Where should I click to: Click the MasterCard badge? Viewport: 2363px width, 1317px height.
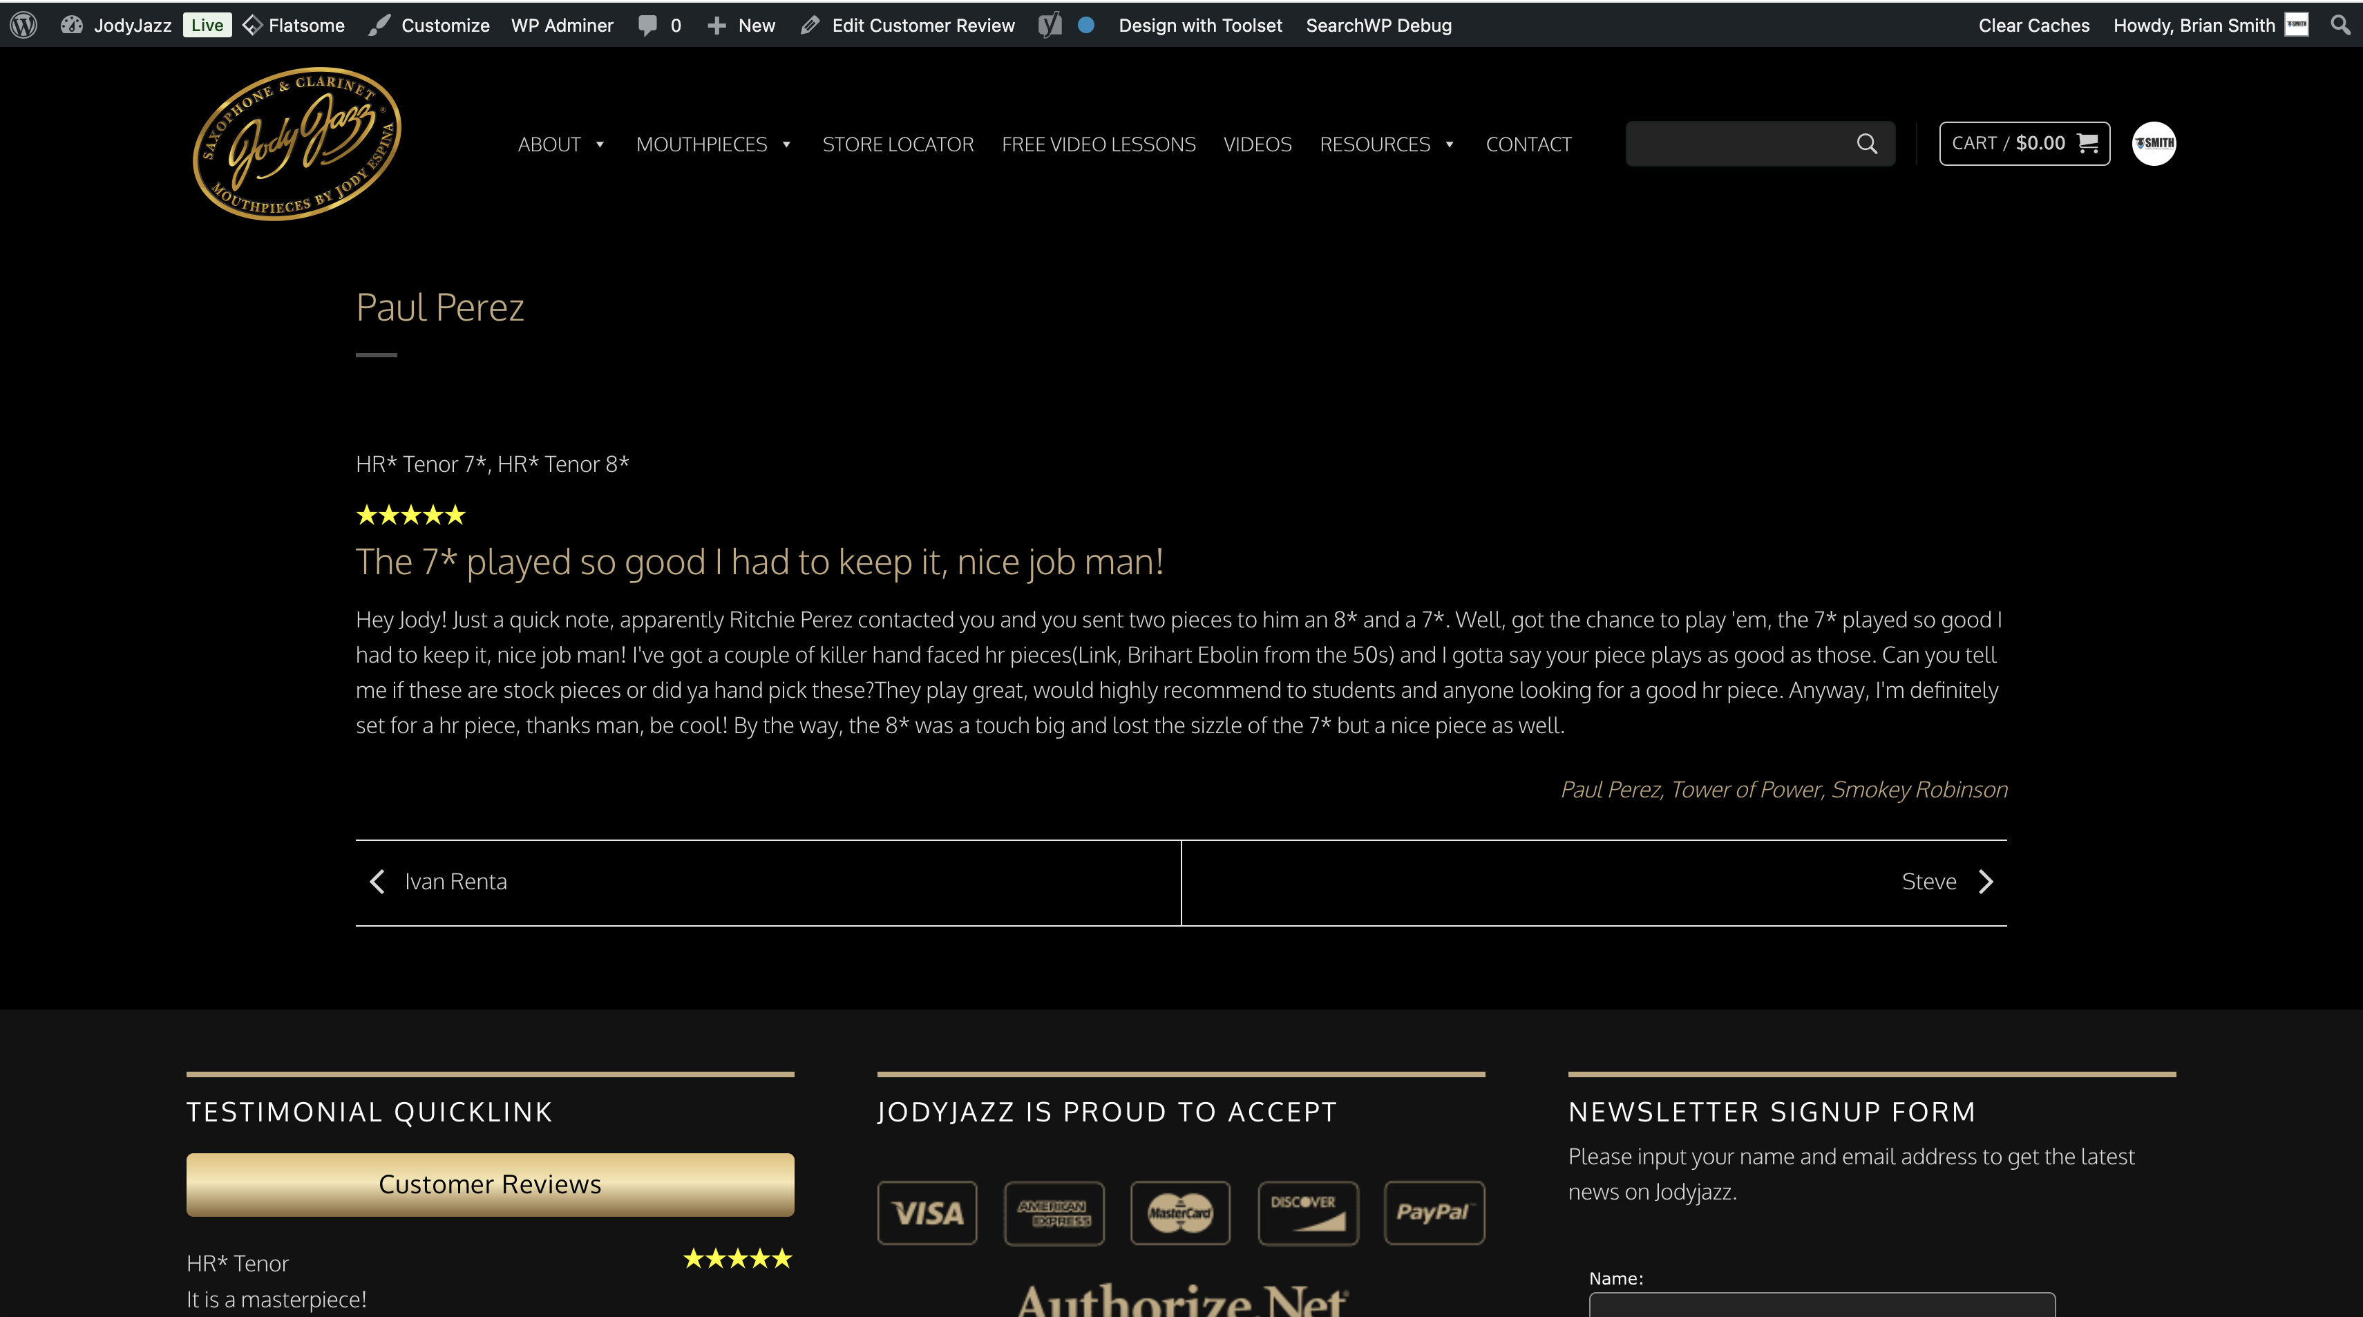point(1181,1213)
